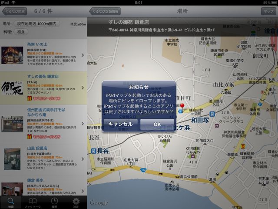Select 信州田舎式純手打そば なかむら庵 title

click(x=46, y=112)
